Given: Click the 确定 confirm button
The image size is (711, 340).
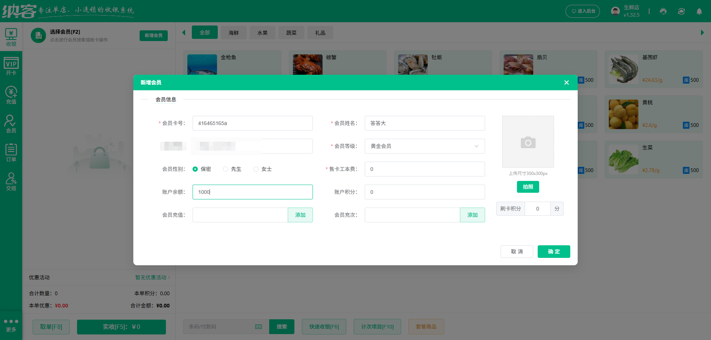Looking at the screenshot, I should click(554, 252).
